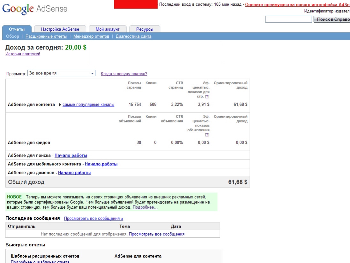Click the total earnings value in Общий доход row
Screen dimensions: 350x263
238,182
